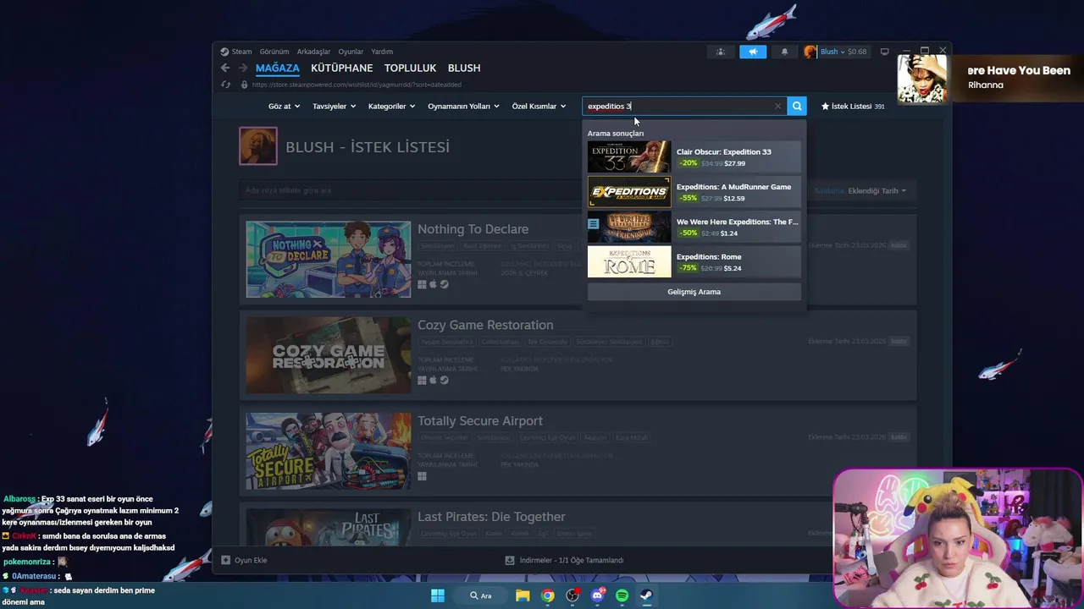This screenshot has height=609, width=1084.
Task: Open the blue megaphone announcements button
Action: 753,52
